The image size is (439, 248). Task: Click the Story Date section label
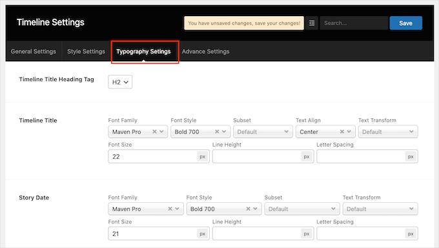[x=34, y=198]
